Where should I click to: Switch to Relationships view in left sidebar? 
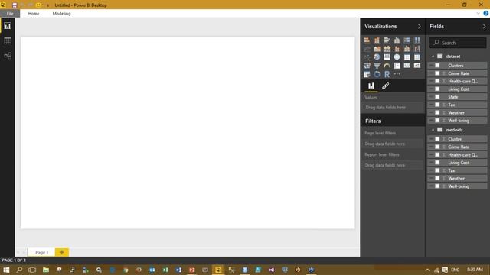pyautogui.click(x=8, y=56)
